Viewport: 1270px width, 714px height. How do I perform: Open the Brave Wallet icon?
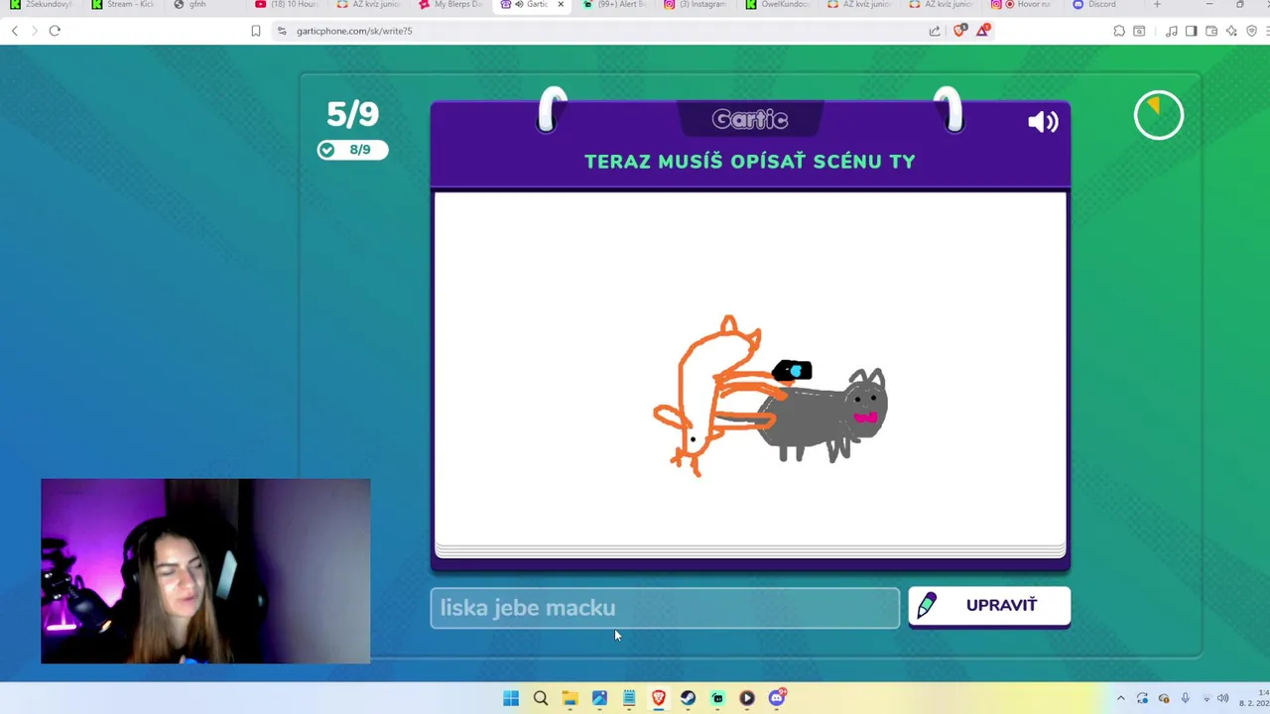coord(1211,31)
